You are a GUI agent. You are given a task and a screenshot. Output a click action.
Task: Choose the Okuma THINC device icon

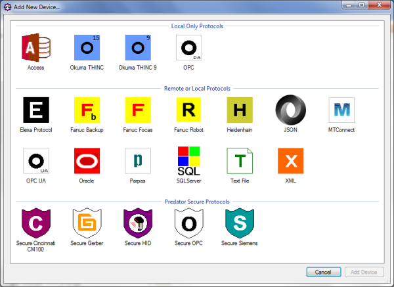click(87, 48)
